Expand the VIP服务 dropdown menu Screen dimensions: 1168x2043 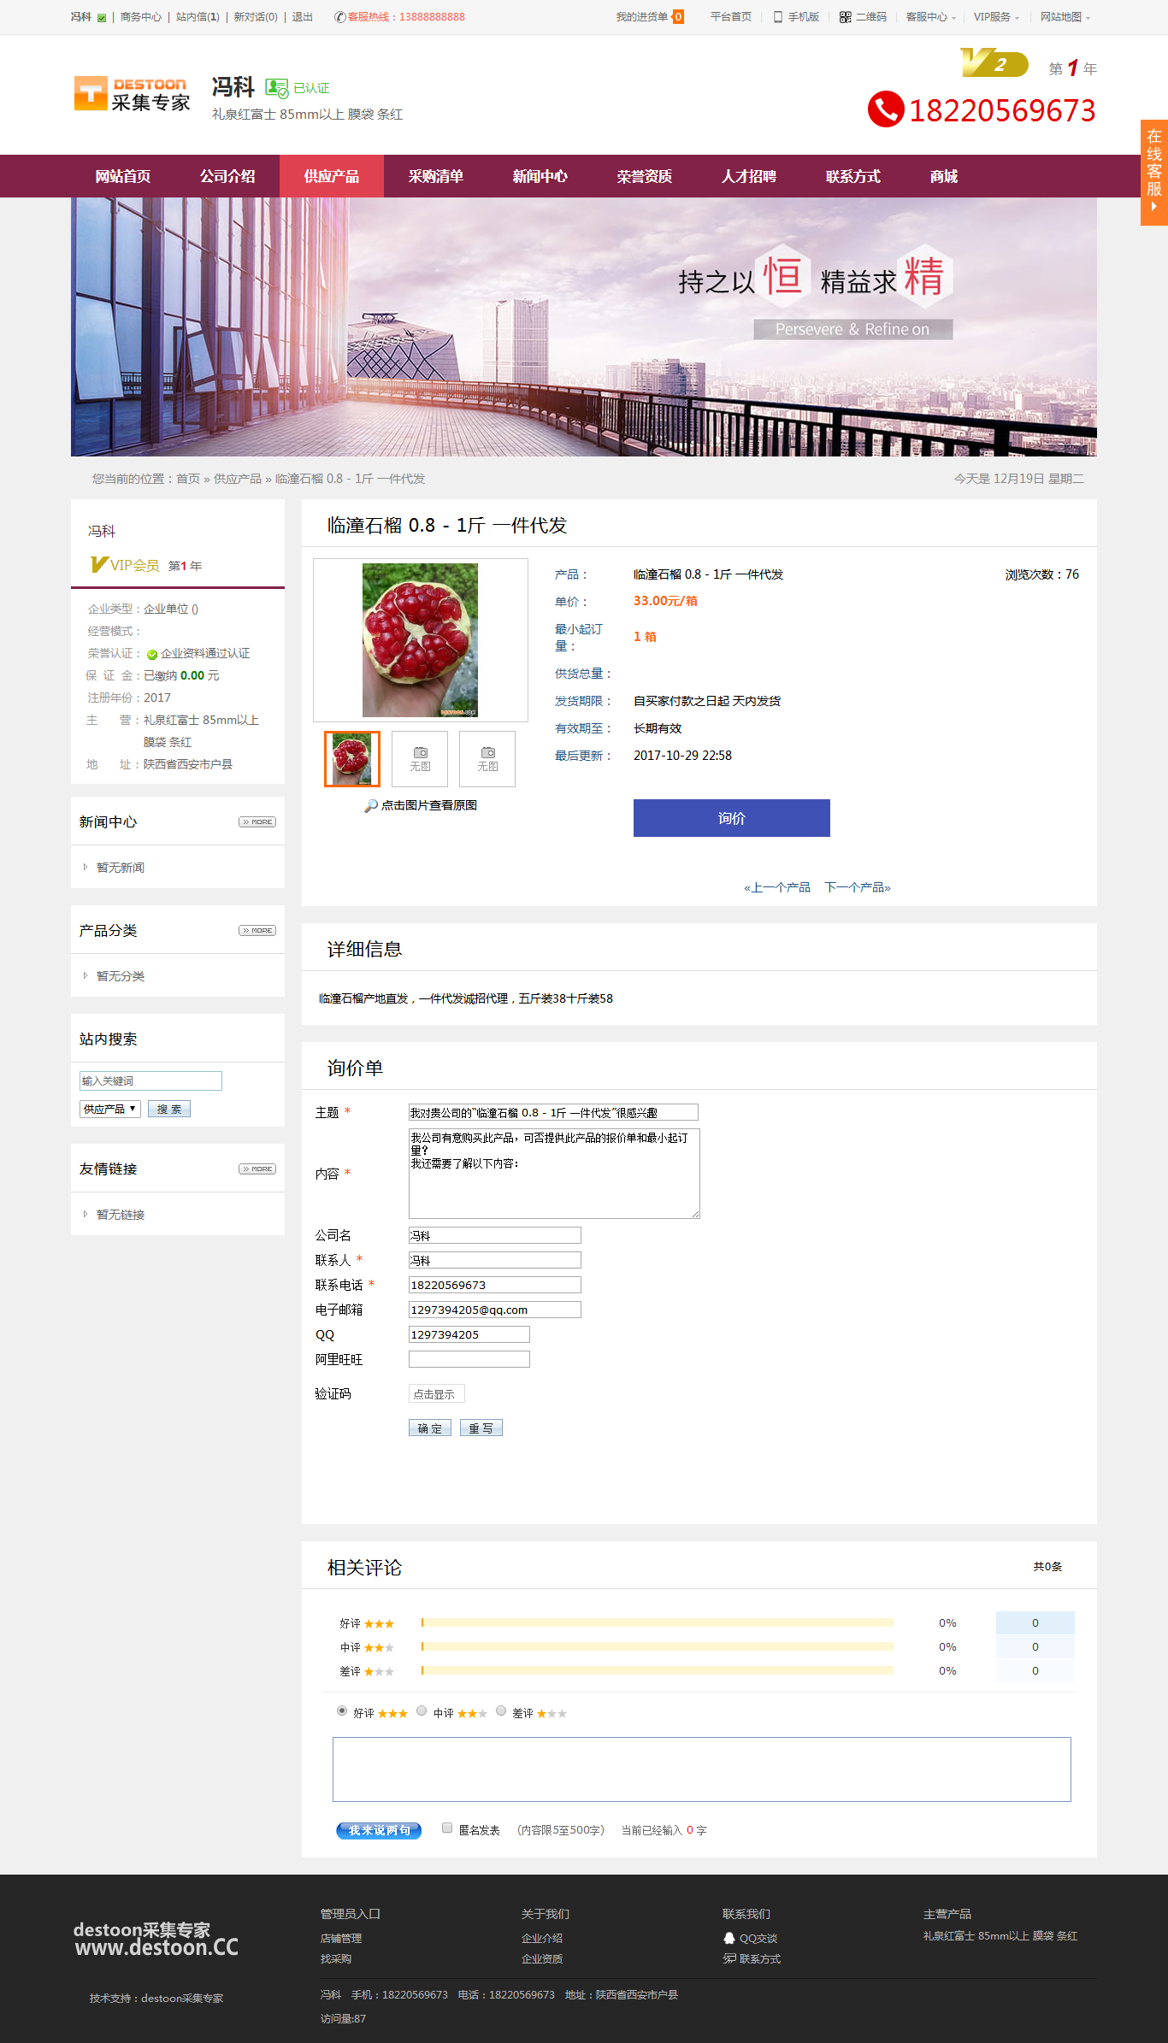point(996,17)
